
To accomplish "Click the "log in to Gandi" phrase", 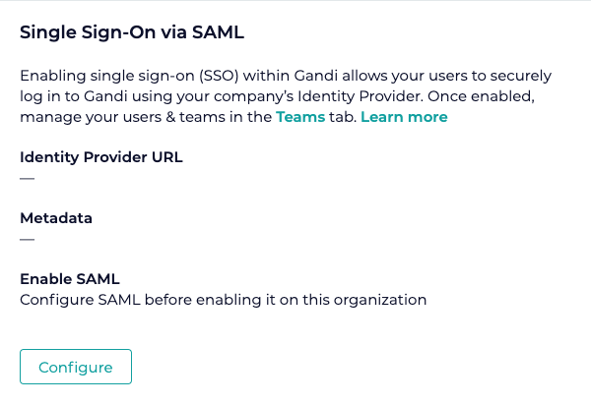I will (x=67, y=96).
